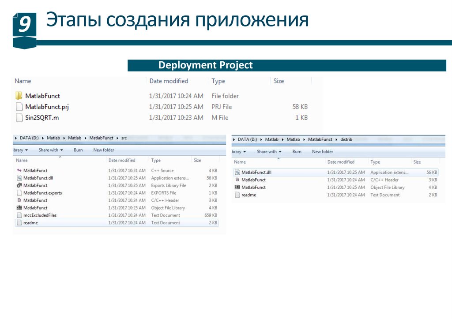Open Share with dropdown in distrib window
452x319 pixels.
pyautogui.click(x=269, y=152)
